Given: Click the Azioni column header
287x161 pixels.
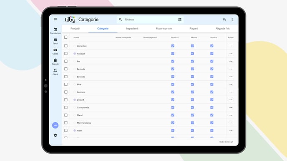Looking at the screenshot, I should pyautogui.click(x=231, y=37).
